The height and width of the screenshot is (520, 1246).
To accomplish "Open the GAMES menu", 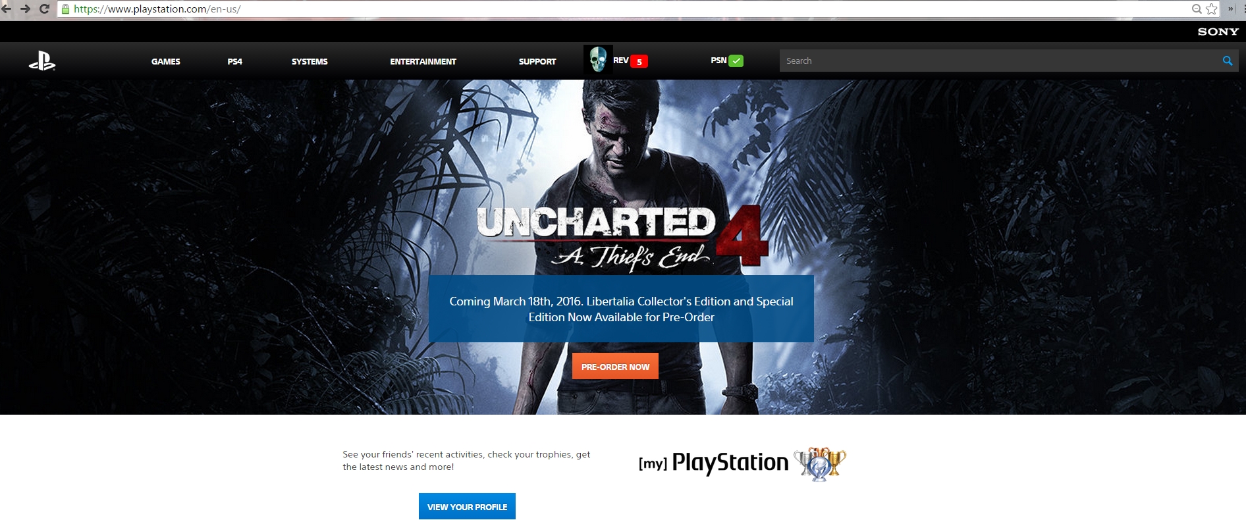I will [x=166, y=62].
